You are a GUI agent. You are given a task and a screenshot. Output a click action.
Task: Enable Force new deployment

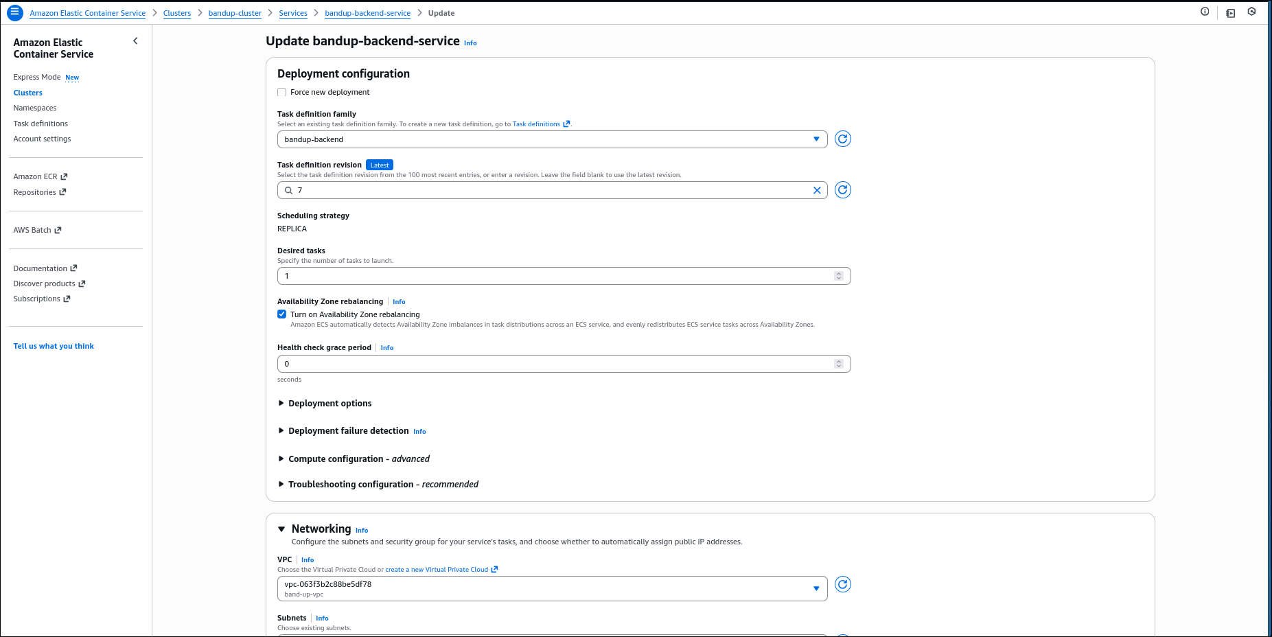(281, 91)
